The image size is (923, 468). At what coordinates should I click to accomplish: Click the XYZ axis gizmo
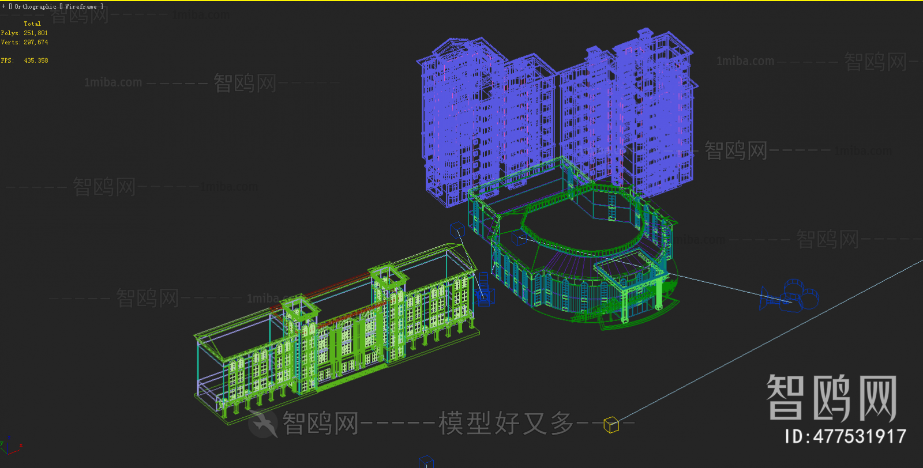pyautogui.click(x=10, y=446)
